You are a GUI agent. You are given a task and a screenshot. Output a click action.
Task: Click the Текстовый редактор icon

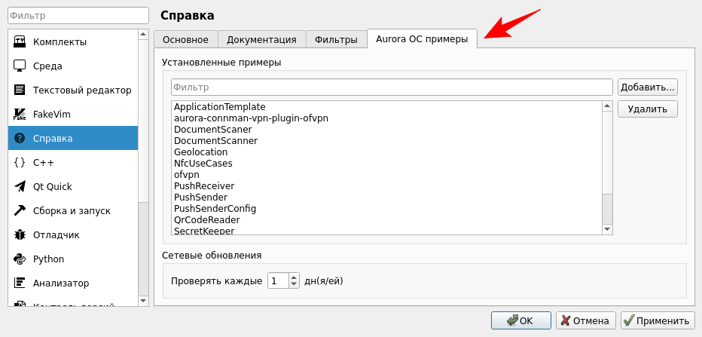coord(20,90)
